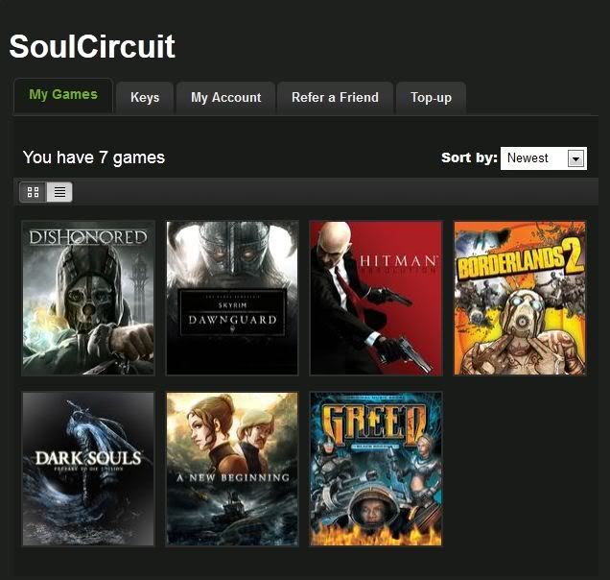Click the Sort by label

[469, 157]
